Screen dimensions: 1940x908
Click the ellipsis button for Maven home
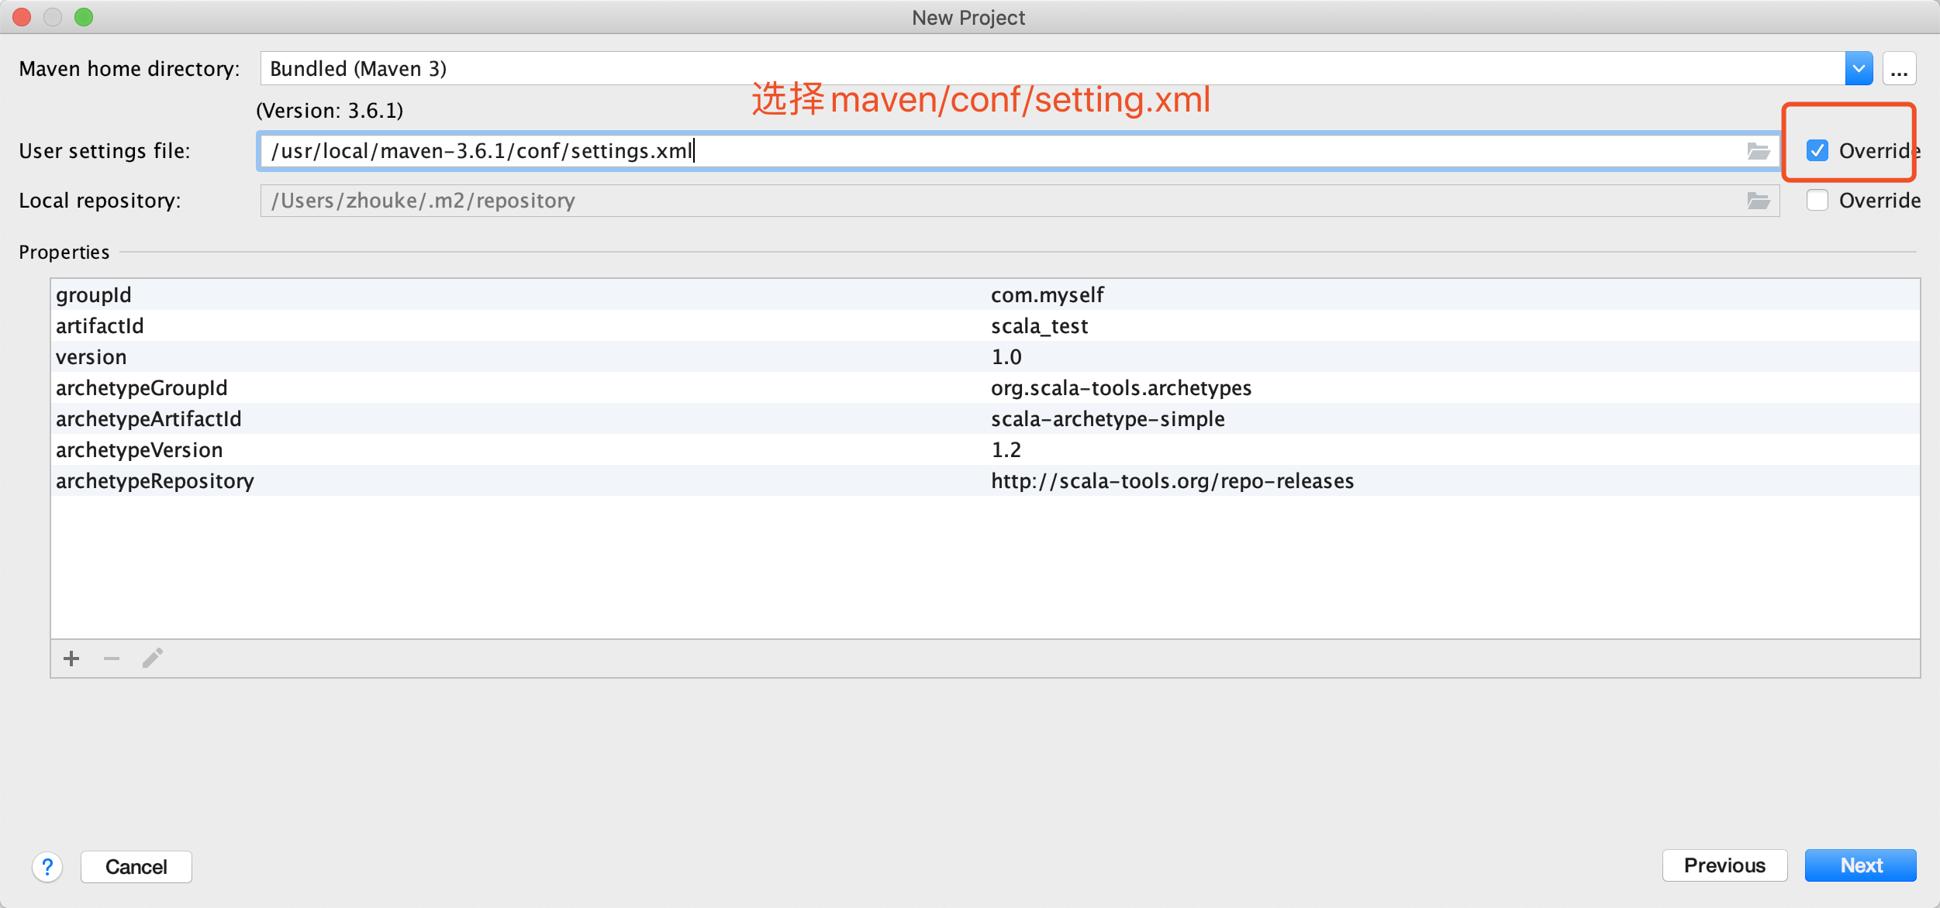pyautogui.click(x=1899, y=70)
